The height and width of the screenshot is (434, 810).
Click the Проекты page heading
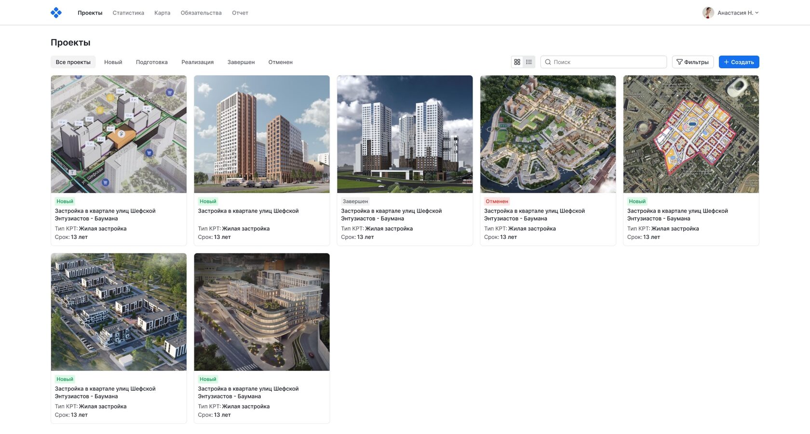[70, 42]
